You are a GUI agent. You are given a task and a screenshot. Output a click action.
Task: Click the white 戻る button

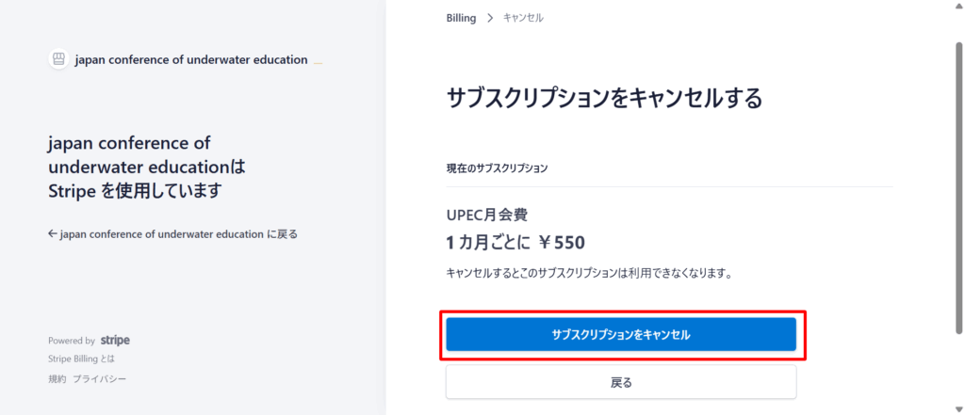[621, 383]
